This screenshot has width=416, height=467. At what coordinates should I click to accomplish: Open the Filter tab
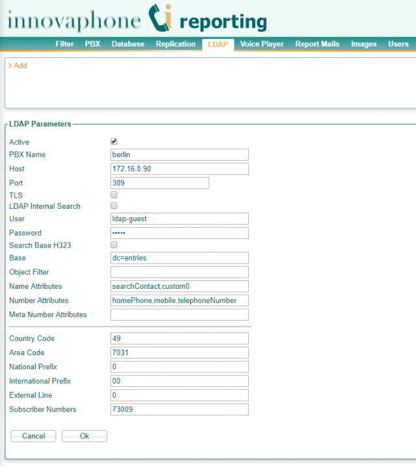[64, 44]
